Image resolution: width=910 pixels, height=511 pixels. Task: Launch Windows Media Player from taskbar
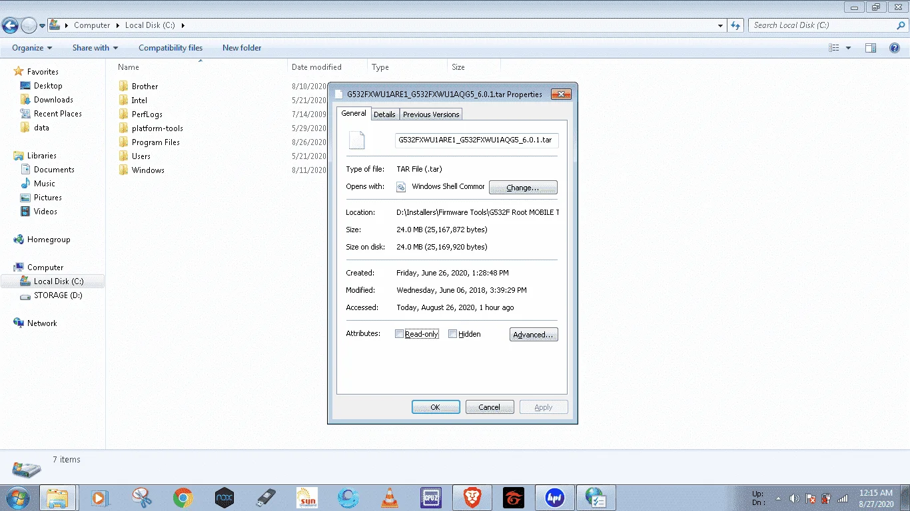pos(99,498)
